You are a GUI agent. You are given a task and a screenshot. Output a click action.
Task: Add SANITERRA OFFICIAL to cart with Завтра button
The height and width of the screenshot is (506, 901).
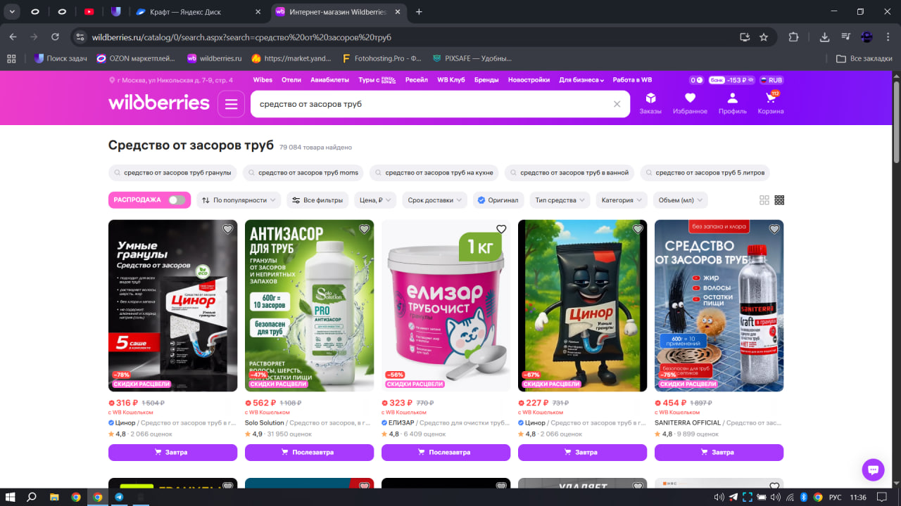coord(719,453)
